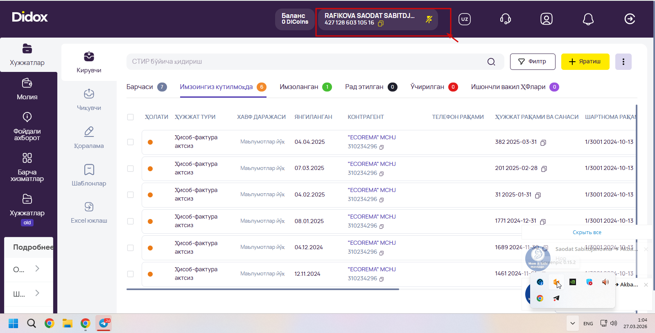Open "ECOREMA" MCHJ link in 04.04.2025 row

(372, 138)
